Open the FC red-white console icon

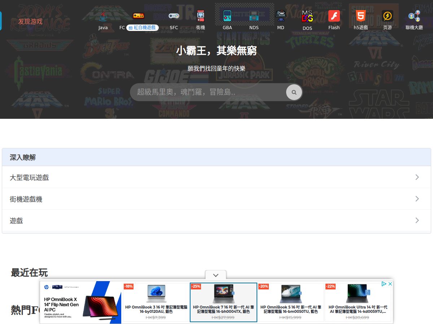[x=139, y=16]
